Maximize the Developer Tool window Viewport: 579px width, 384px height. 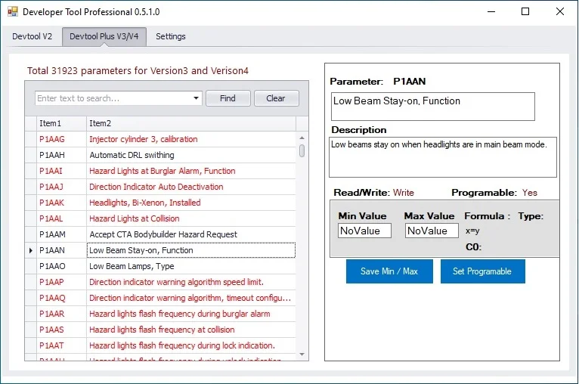525,12
